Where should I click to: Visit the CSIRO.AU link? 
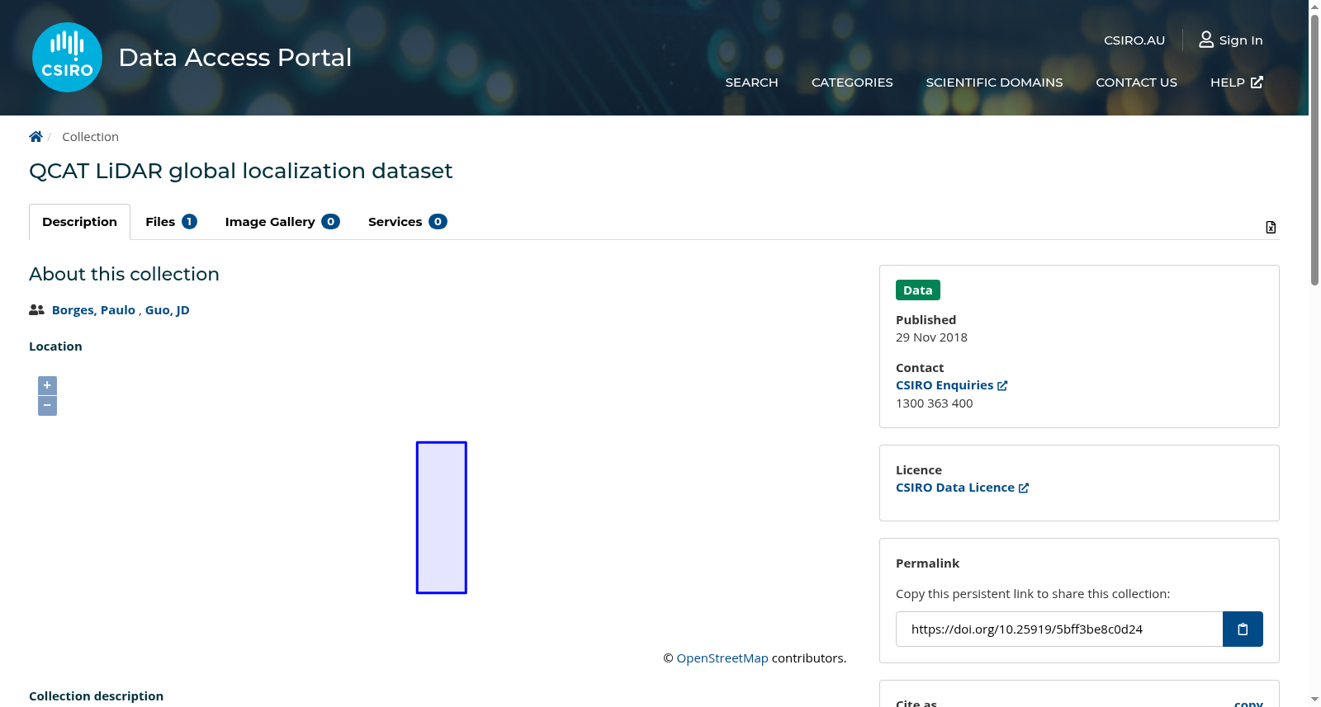(x=1134, y=40)
